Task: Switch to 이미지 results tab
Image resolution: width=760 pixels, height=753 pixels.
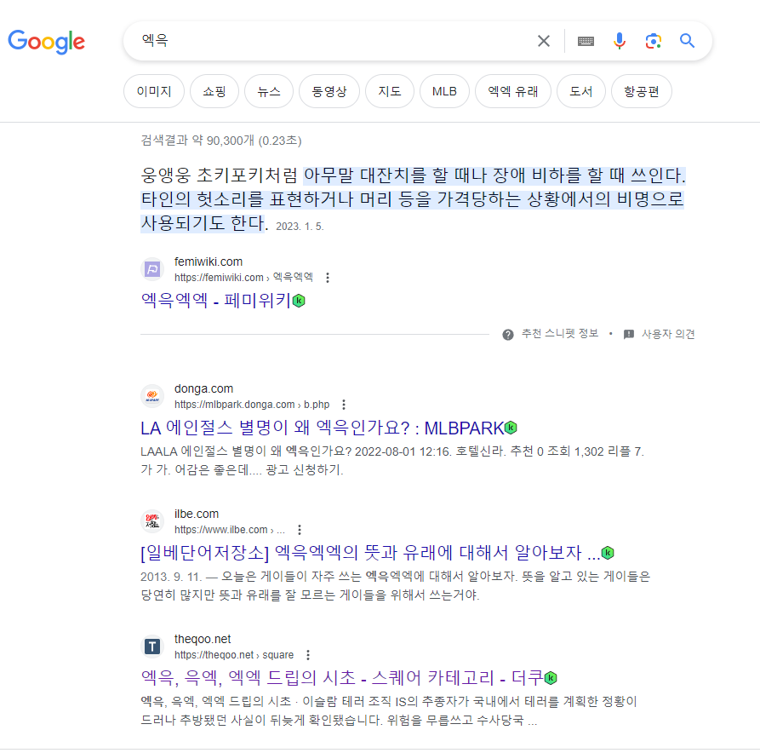Action: 154,91
